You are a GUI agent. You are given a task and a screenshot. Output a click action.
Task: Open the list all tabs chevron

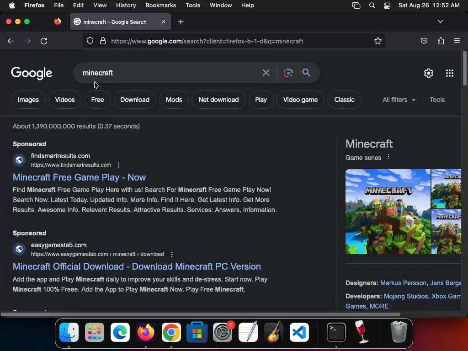[441, 21]
